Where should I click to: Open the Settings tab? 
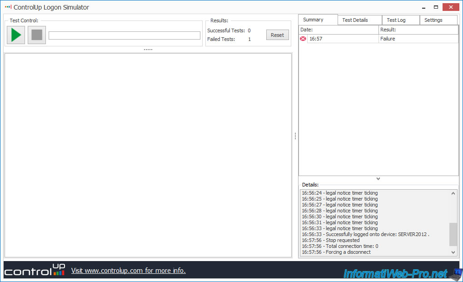[x=438, y=20]
